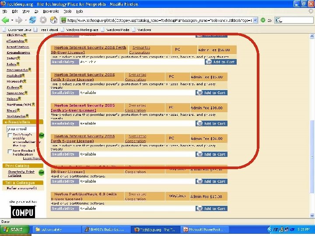The width and height of the screenshot is (315, 236).
Task: Add Norton Internet Security 10-User to cart
Action: pyautogui.click(x=220, y=62)
